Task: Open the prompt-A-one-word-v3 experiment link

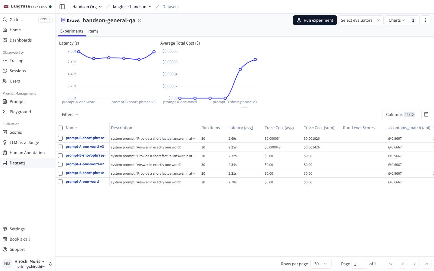Action: coord(85,147)
